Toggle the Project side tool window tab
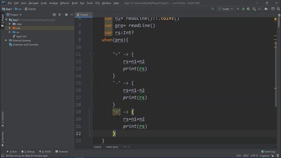Image resolution: width=281 pixels, height=158 pixels. click(3, 21)
